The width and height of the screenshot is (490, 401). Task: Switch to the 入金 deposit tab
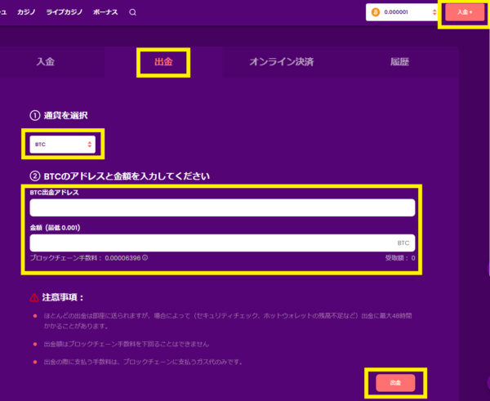point(47,62)
